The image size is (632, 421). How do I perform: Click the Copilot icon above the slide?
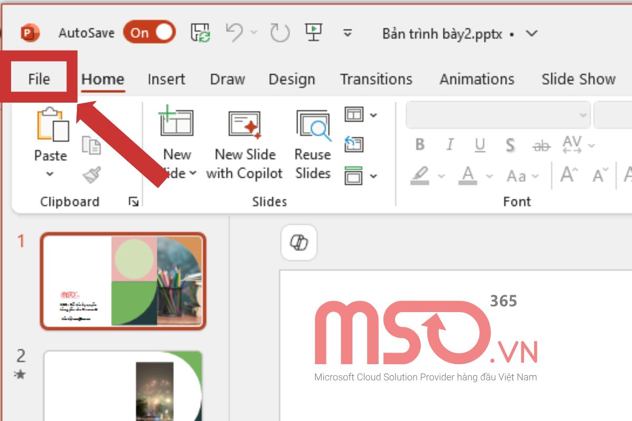coord(299,243)
